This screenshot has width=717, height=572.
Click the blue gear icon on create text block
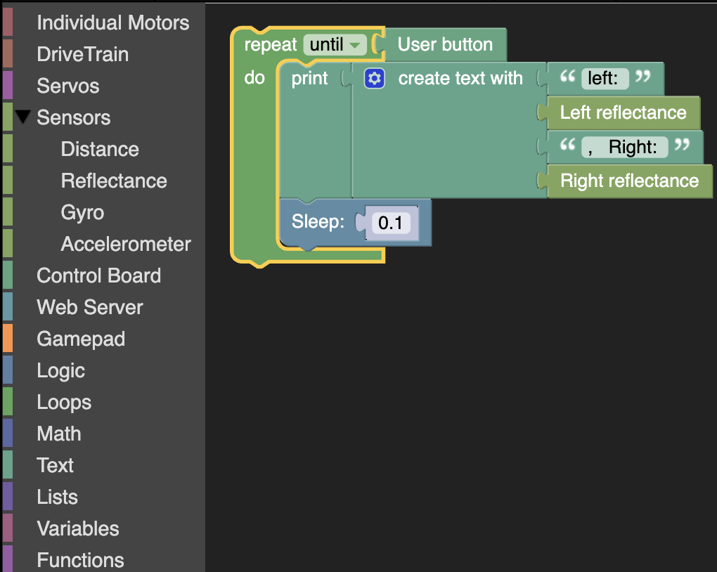pos(374,78)
